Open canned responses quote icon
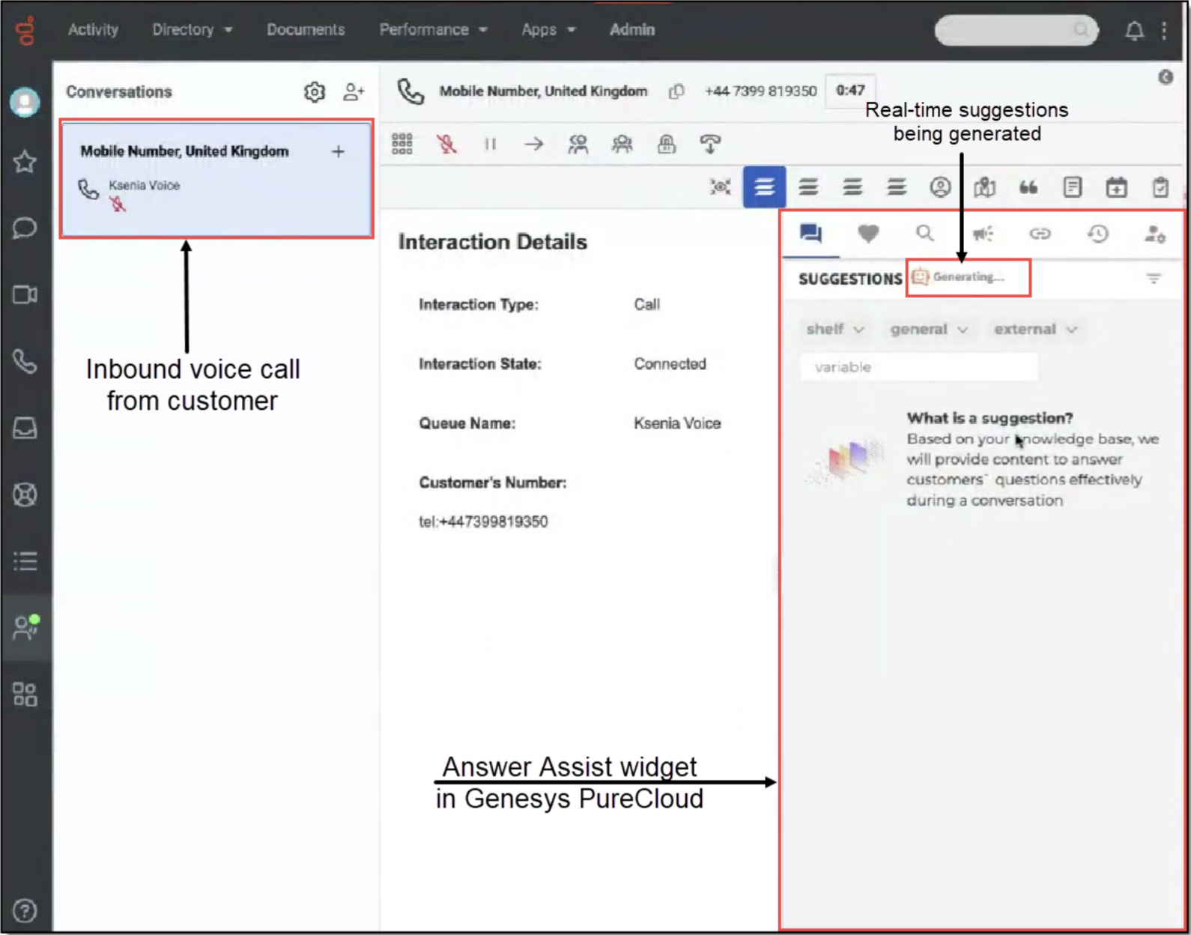 1028,187
